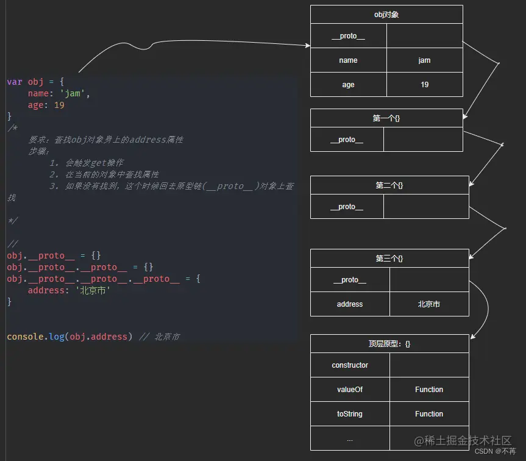Click the valueOf Function cell
Image resolution: width=526 pixels, height=461 pixels.
[429, 389]
